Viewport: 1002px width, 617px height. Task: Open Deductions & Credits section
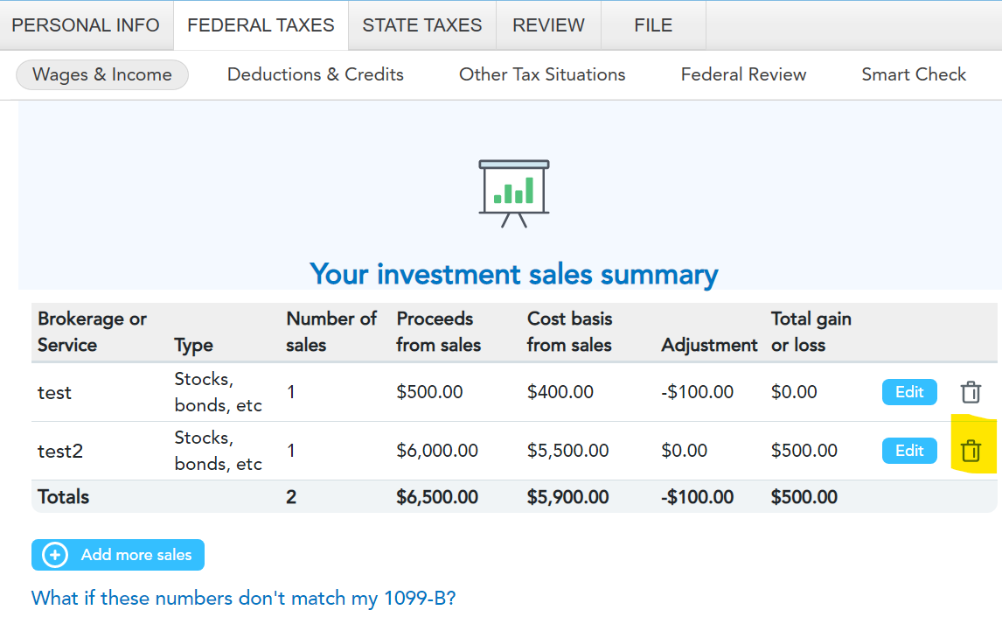tap(316, 75)
